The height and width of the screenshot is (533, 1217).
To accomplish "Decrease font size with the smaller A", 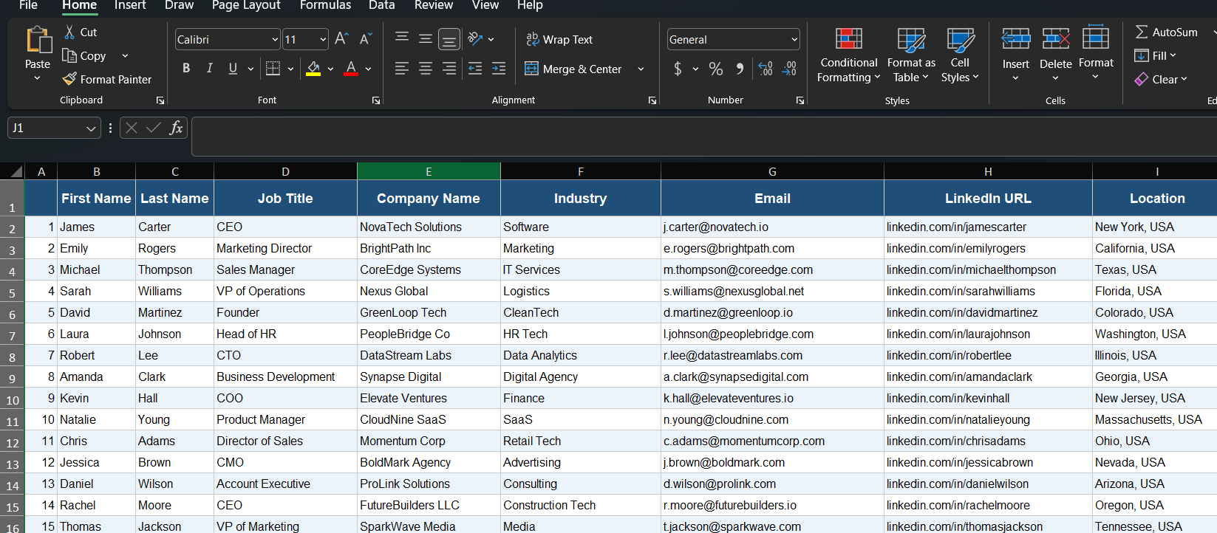I will point(366,39).
